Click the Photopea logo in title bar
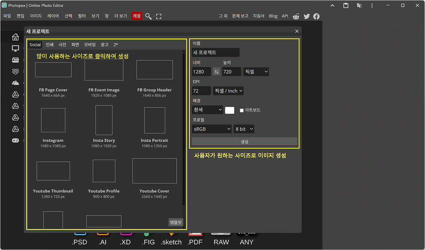425x250 pixels. (4, 5)
